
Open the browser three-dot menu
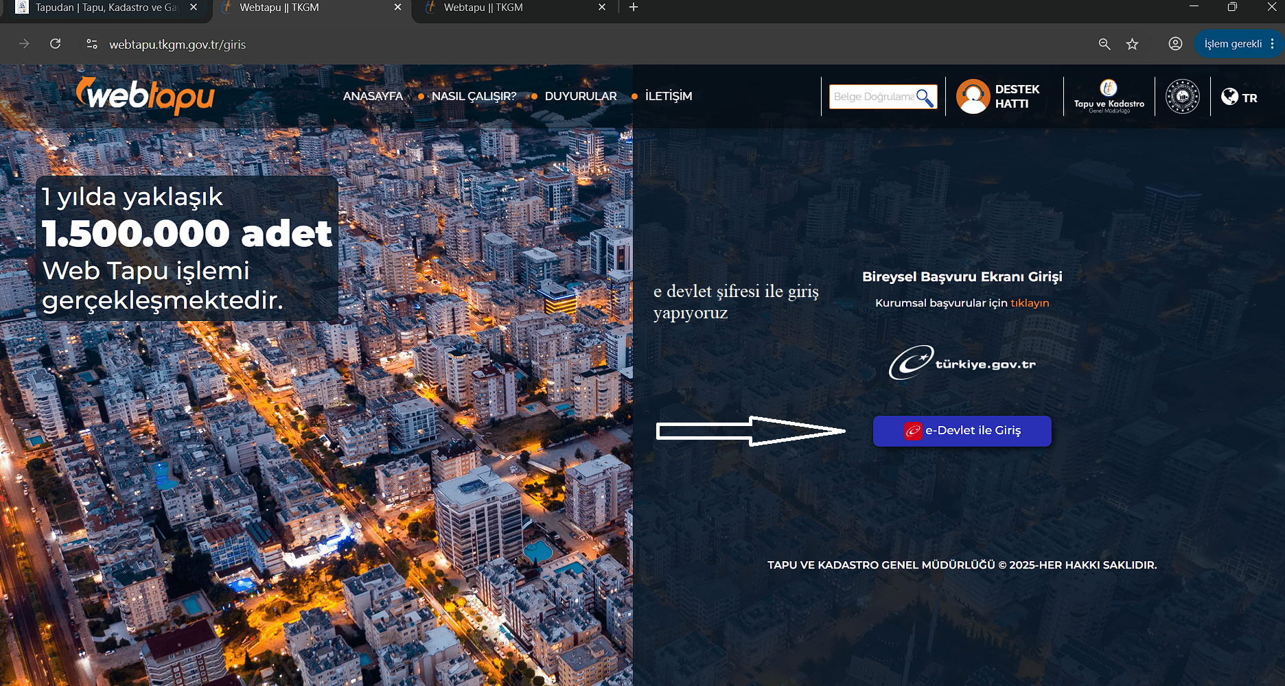[1273, 44]
